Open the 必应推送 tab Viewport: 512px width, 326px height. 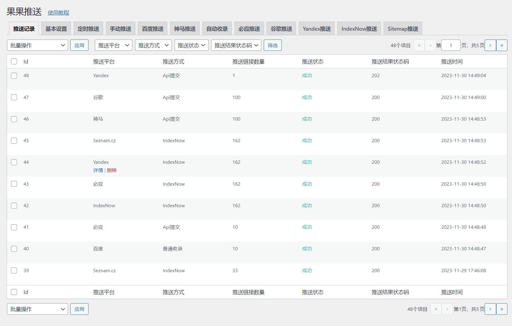point(249,29)
